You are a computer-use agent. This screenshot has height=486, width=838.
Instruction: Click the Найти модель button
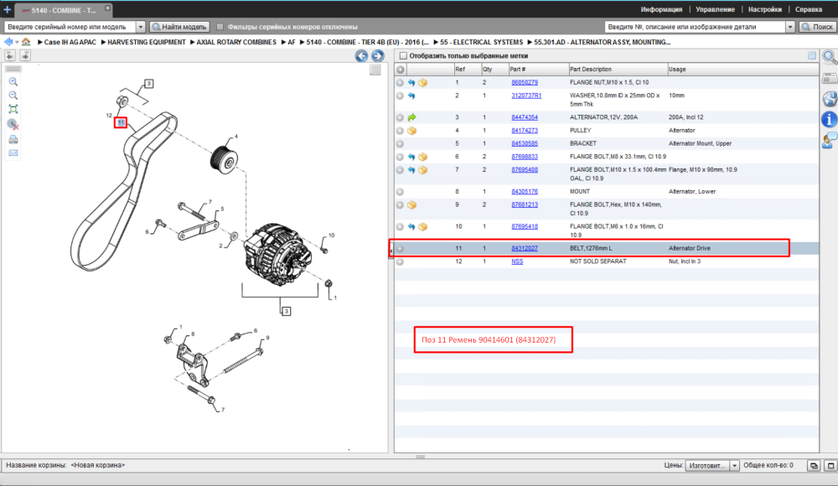(179, 27)
